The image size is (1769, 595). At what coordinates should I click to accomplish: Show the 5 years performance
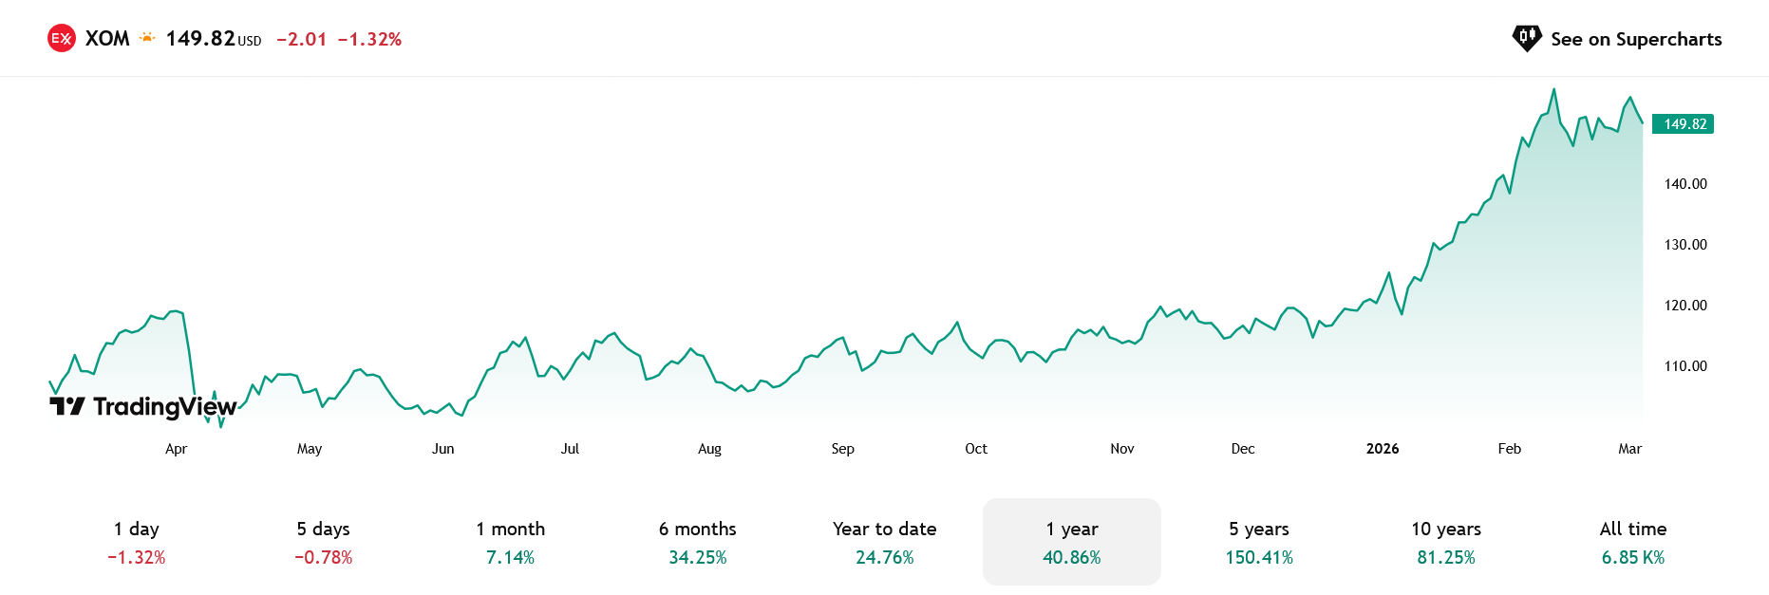click(x=1258, y=542)
